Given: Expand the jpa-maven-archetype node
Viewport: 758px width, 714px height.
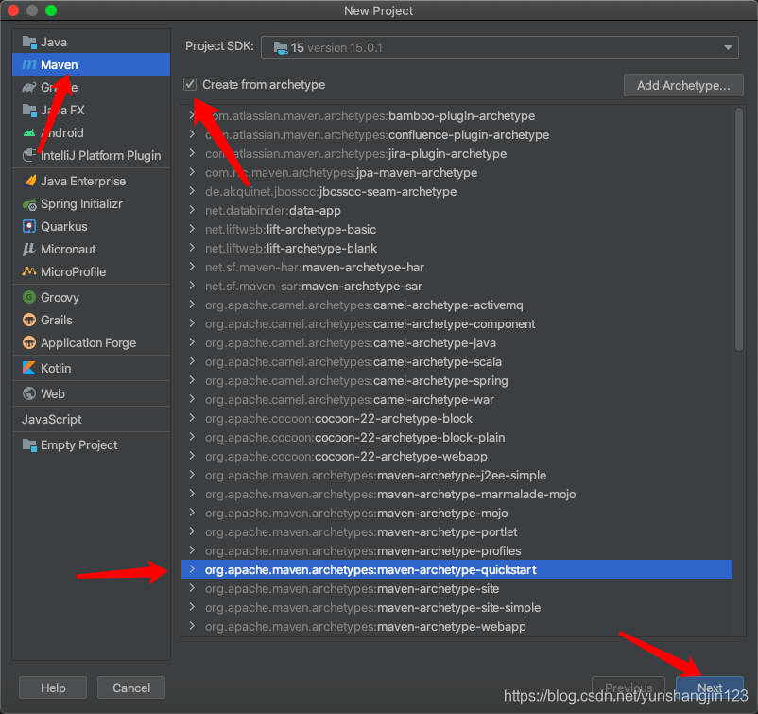Looking at the screenshot, I should point(193,172).
